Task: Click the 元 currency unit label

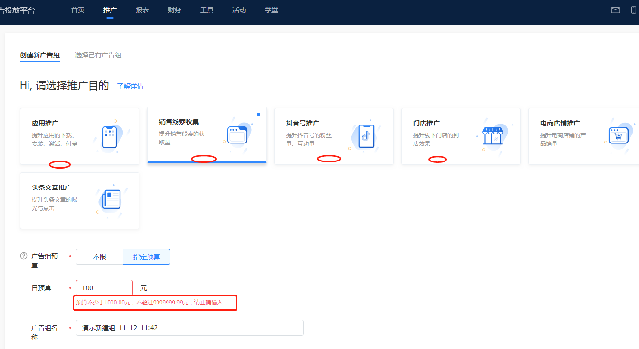Action: tap(144, 288)
